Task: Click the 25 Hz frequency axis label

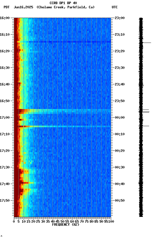Action: click(x=38, y=222)
